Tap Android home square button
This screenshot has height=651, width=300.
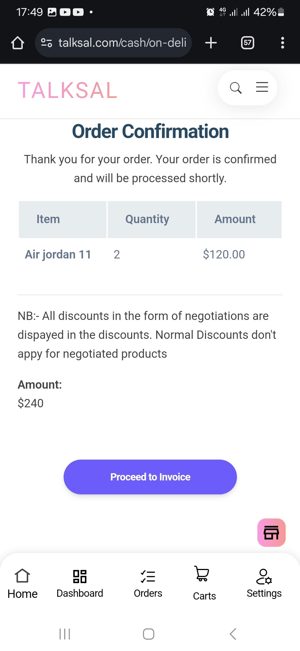149,634
